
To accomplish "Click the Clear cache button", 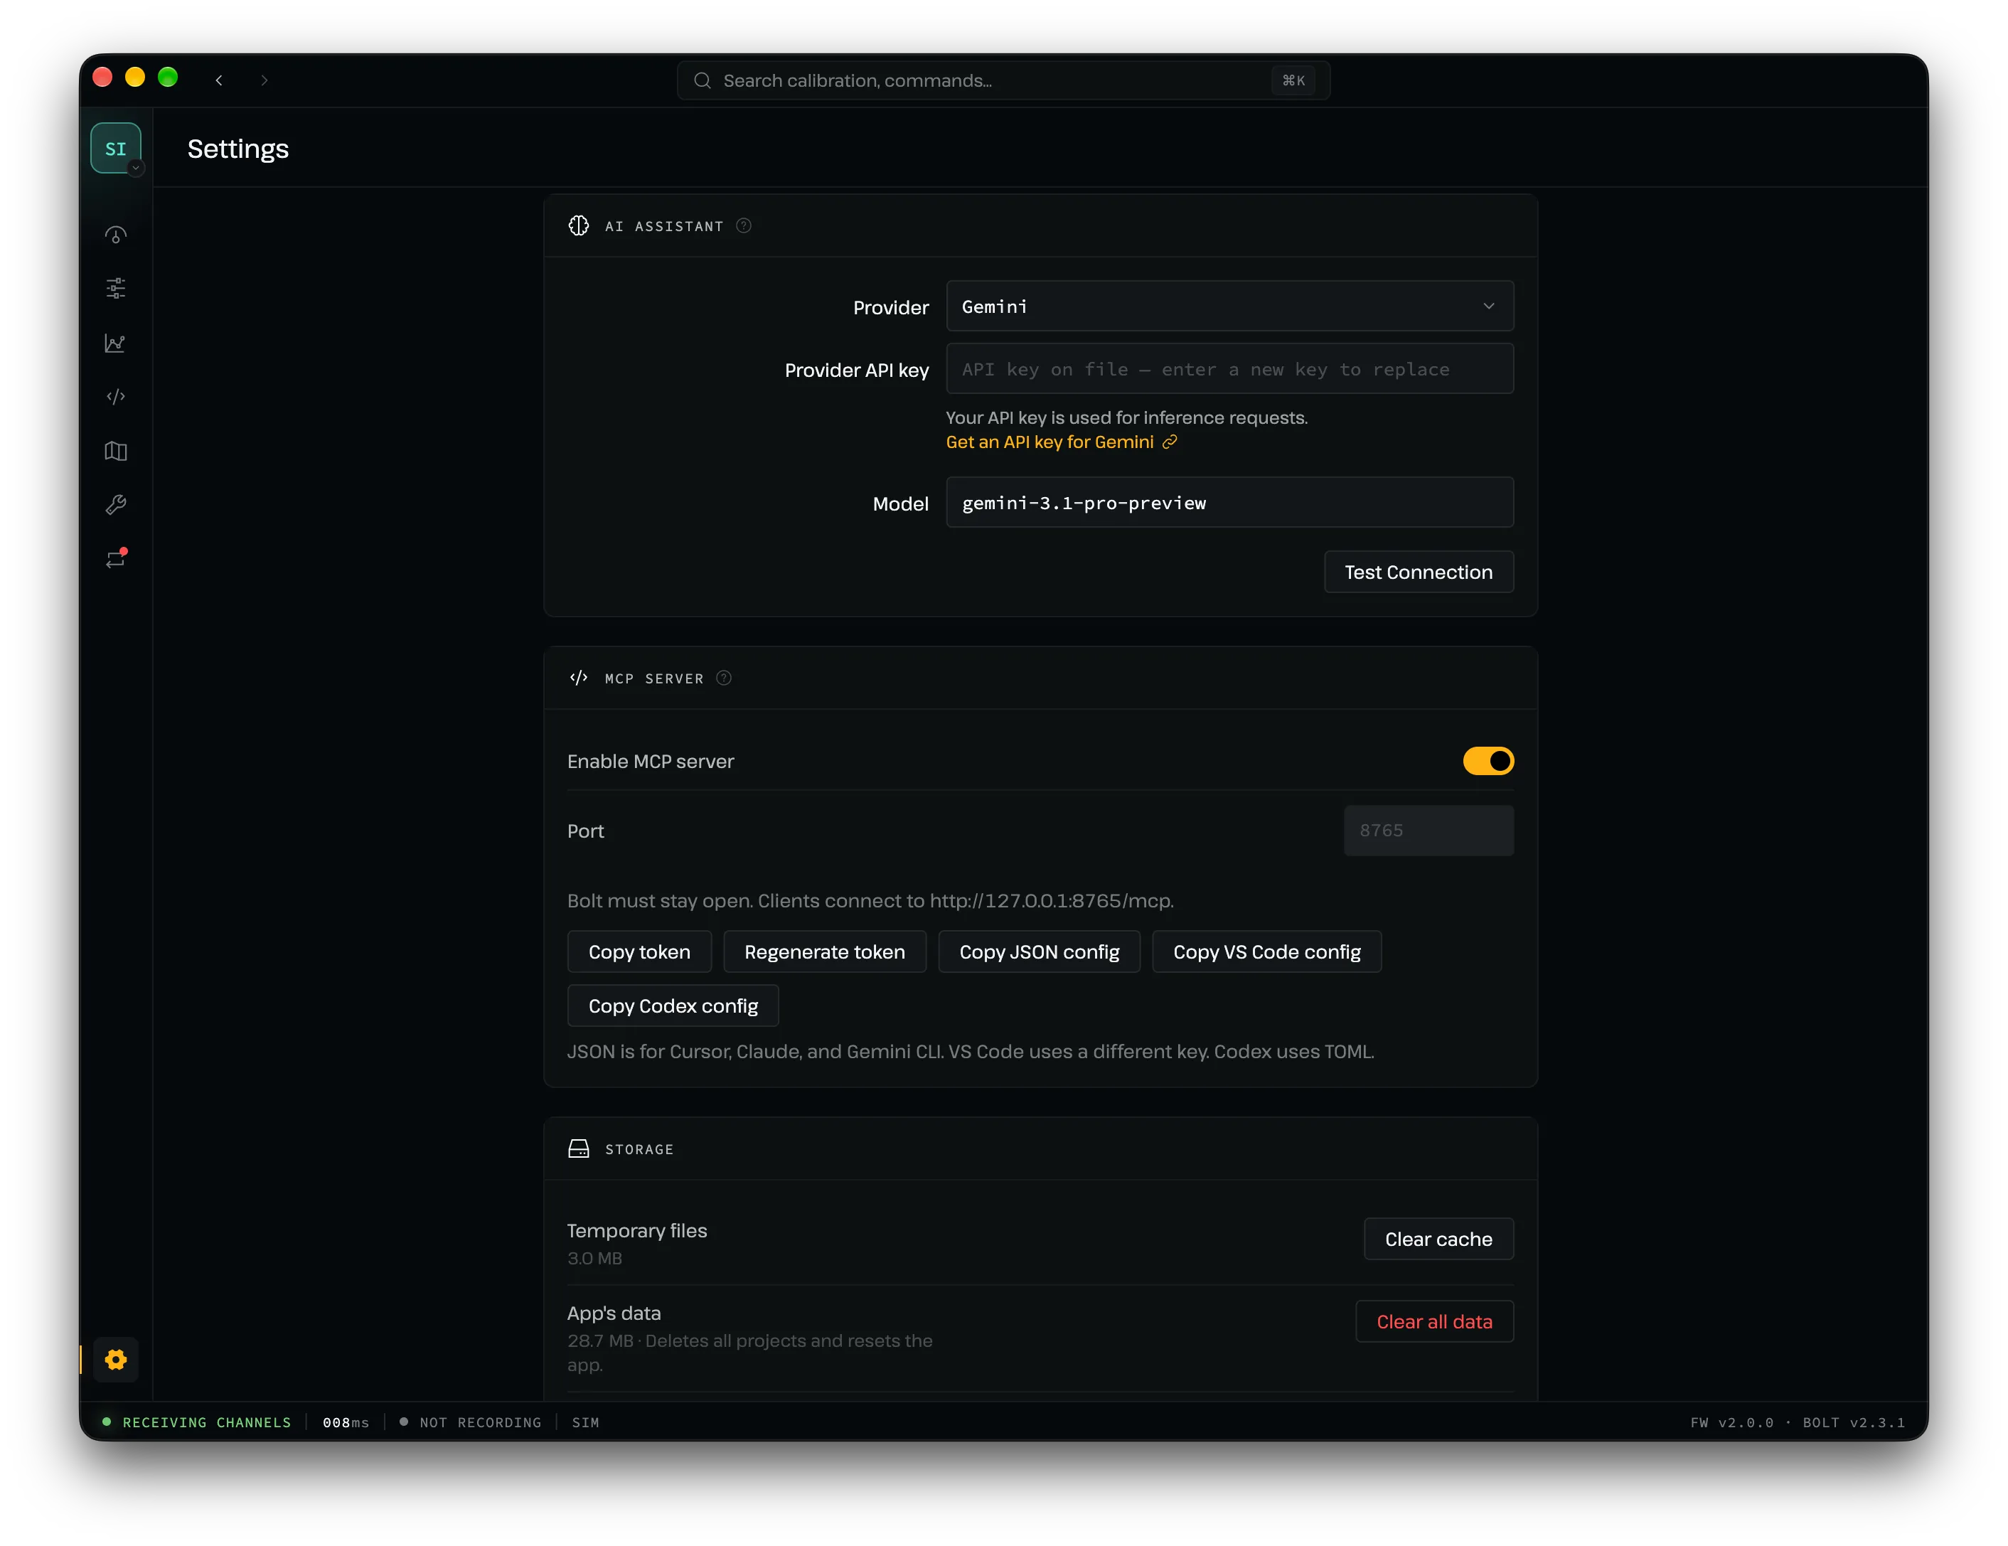I will (1438, 1239).
